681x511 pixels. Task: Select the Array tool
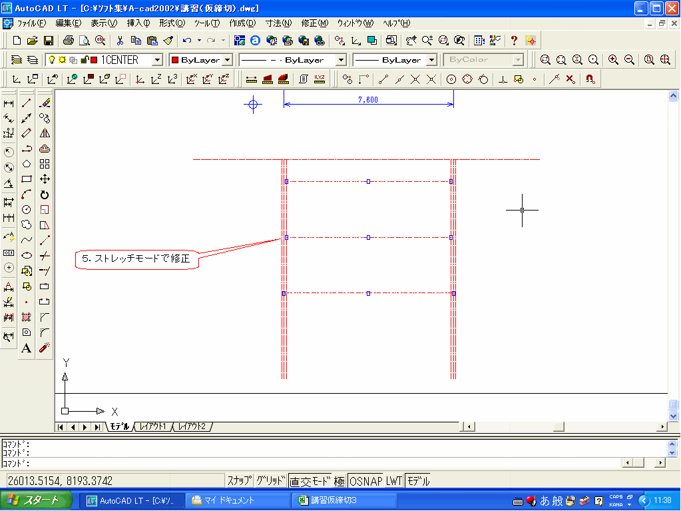tap(45, 164)
